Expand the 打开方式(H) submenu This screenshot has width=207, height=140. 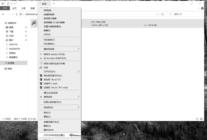60,71
